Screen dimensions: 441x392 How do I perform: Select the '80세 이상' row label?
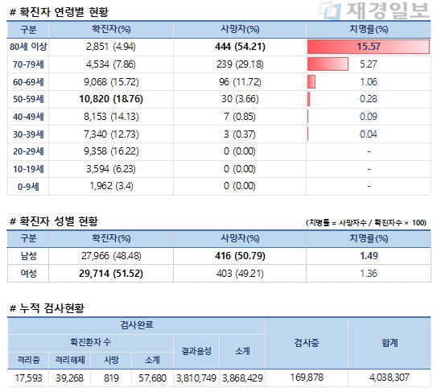[28, 47]
